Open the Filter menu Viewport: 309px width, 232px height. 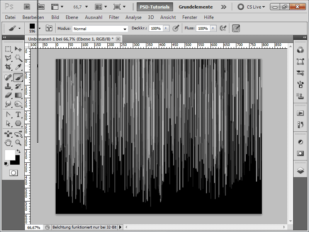(x=114, y=17)
